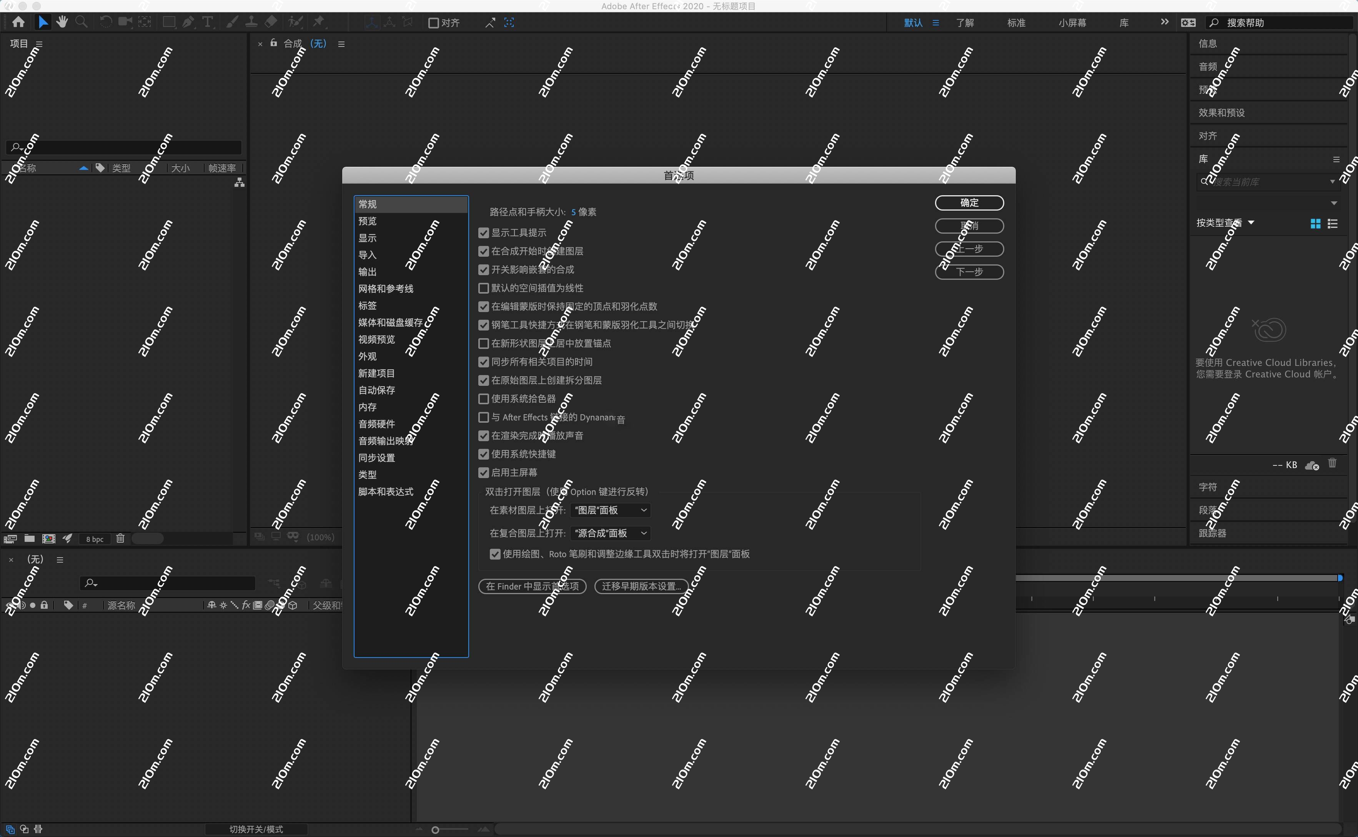Viewport: 1358px width, 837px height.
Task: Open the Project panel menu icon
Action: (39, 44)
